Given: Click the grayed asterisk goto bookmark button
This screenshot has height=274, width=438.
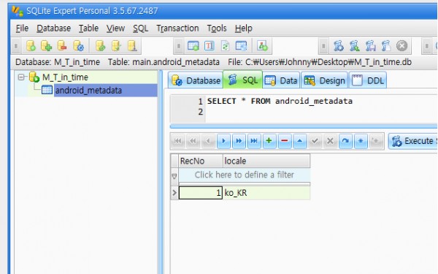Looking at the screenshot, I should (376, 141).
